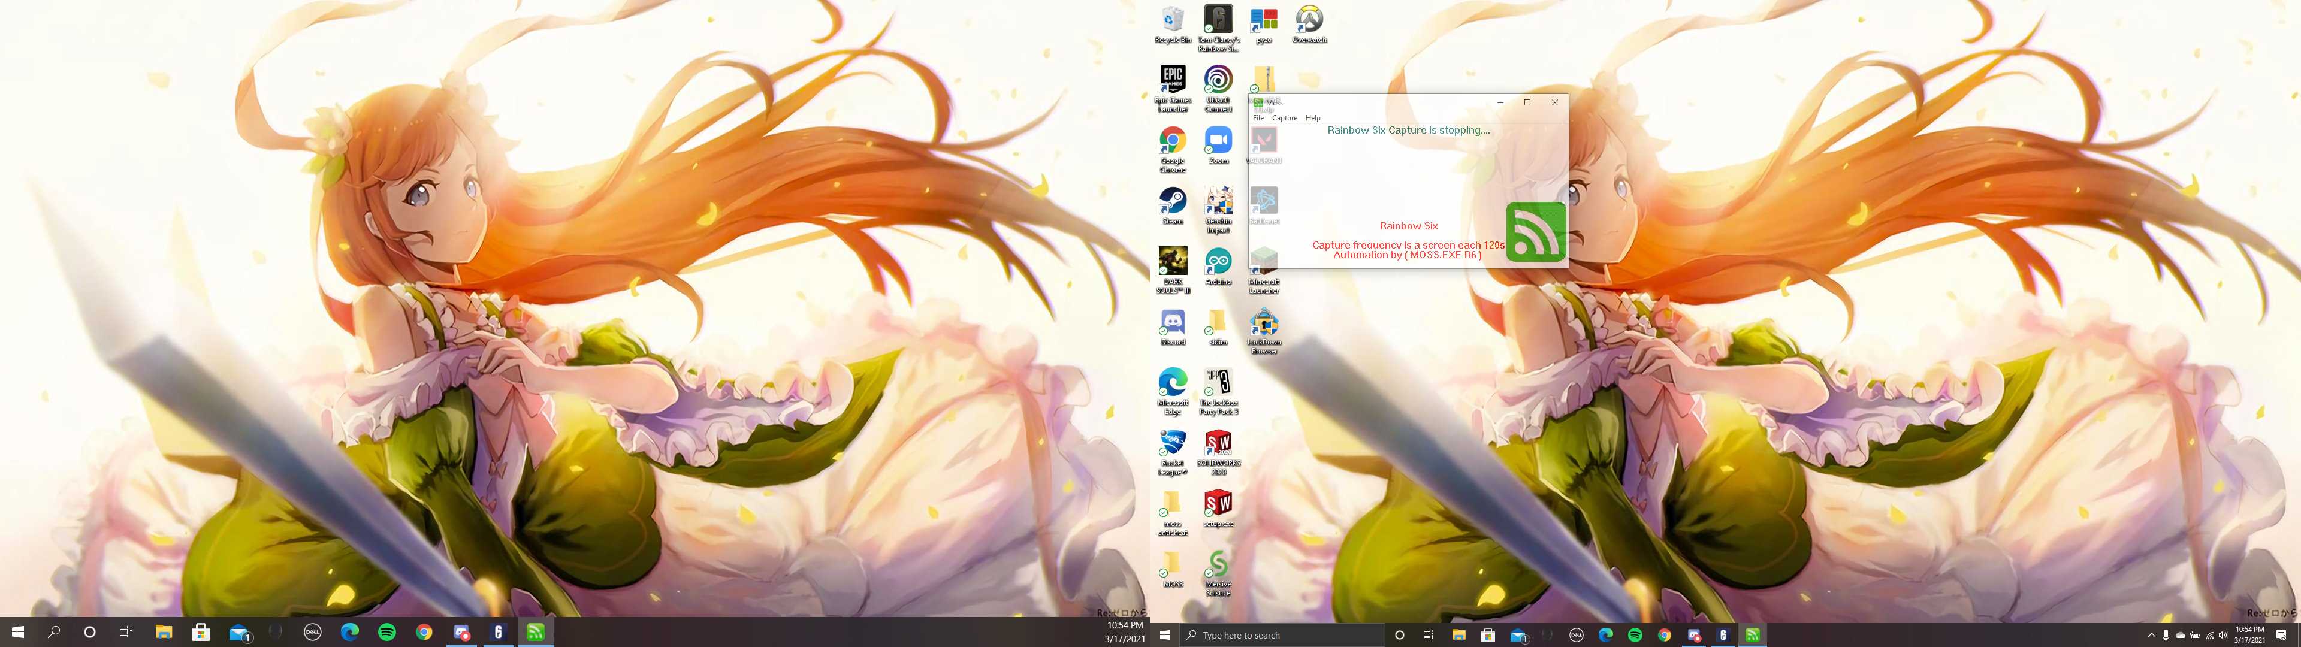Click the small Moss icon in the window's title bar
This screenshot has height=647, width=2301.
(x=1258, y=103)
